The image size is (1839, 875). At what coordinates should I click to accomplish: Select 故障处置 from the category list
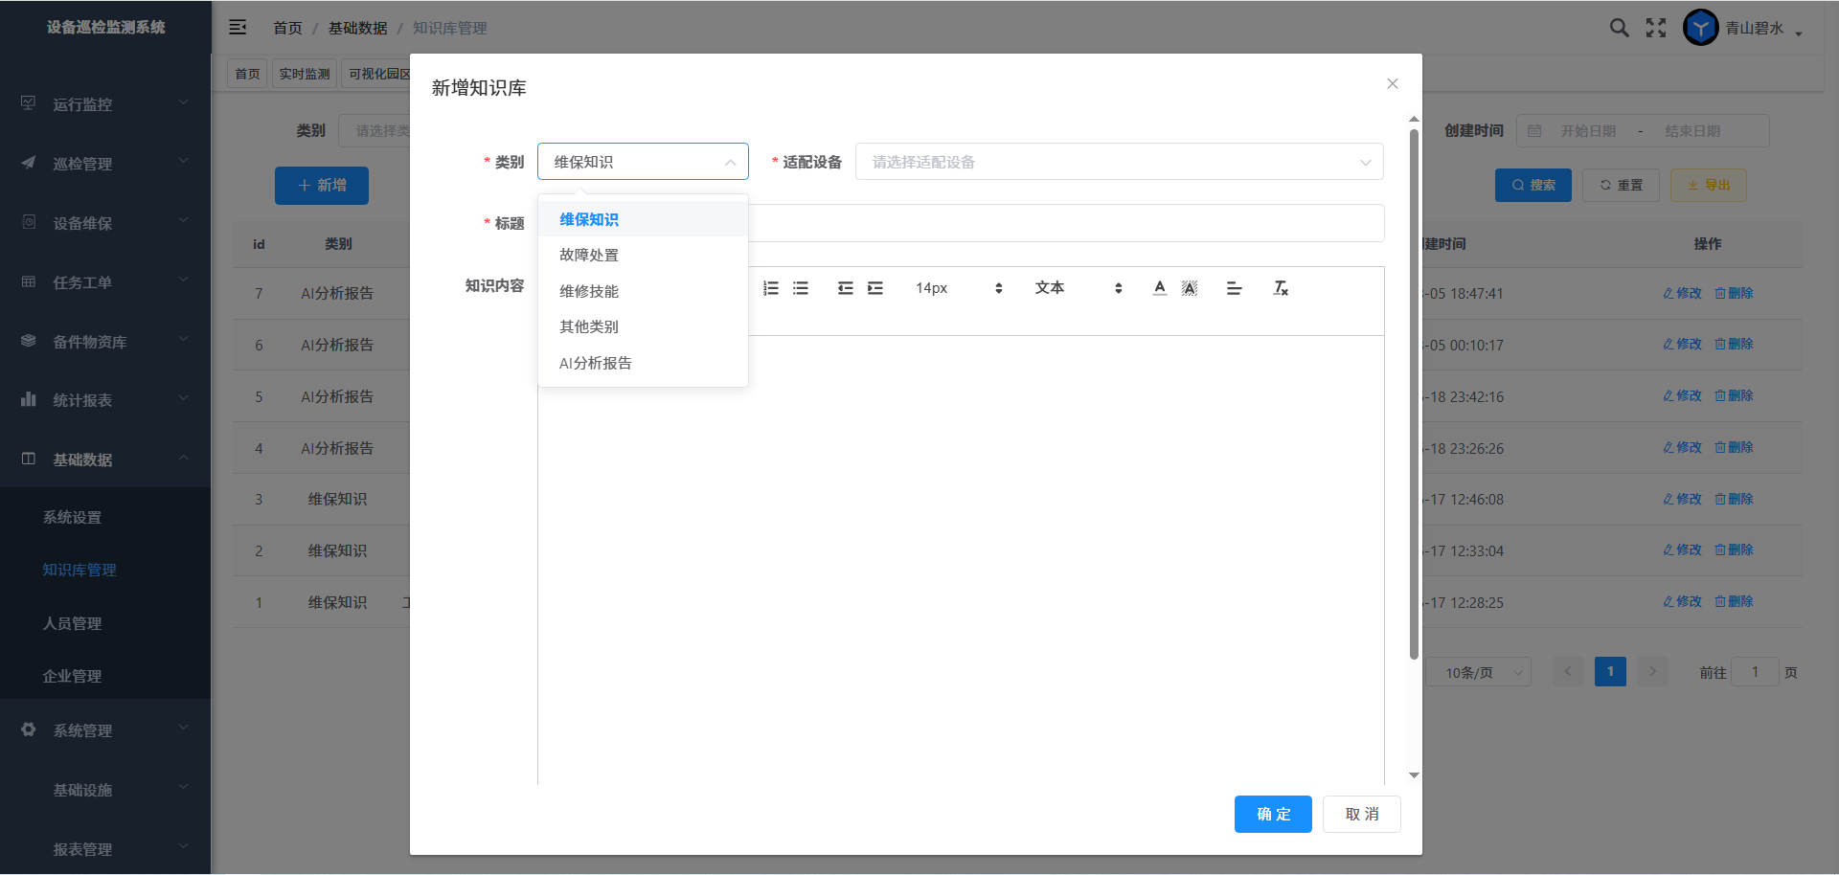[589, 256]
